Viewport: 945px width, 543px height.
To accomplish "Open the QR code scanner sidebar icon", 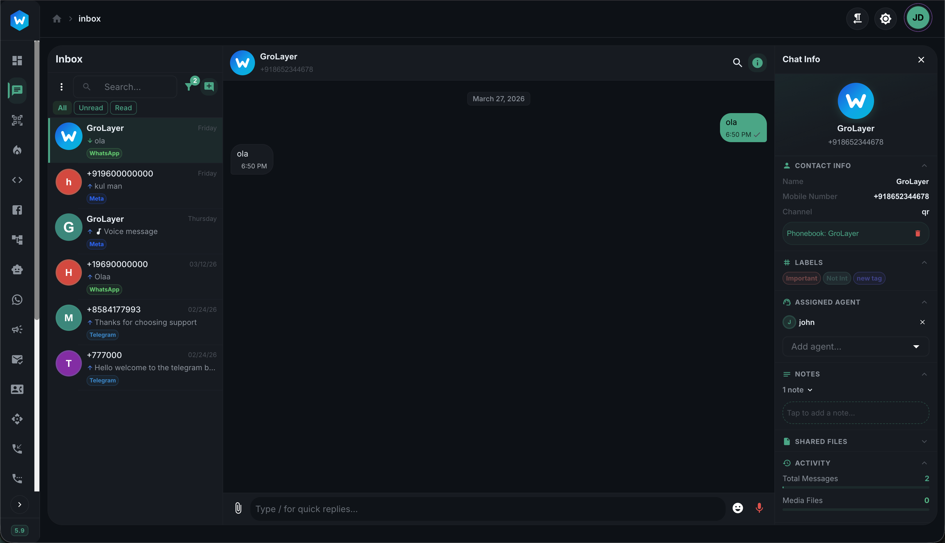I will pos(17,120).
